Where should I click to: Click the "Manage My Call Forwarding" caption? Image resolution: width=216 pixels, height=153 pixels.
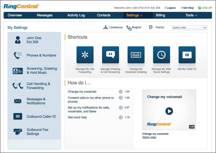pyautogui.click(x=85, y=71)
